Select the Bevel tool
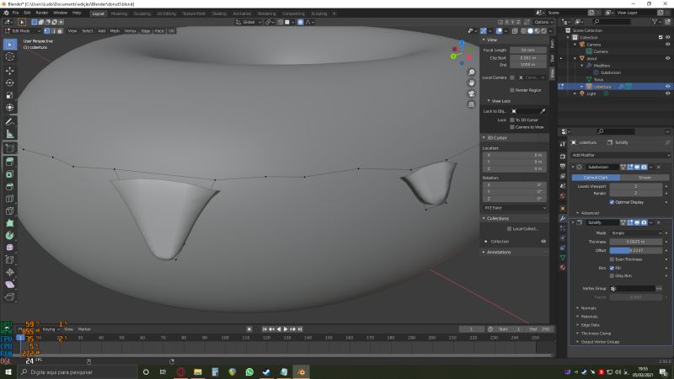 [10, 186]
